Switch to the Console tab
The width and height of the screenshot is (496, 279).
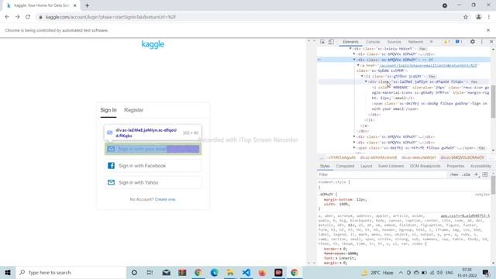[x=373, y=42]
